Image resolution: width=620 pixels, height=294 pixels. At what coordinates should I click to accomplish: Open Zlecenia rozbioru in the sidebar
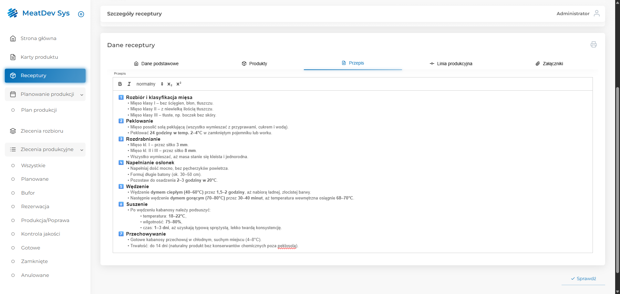(x=42, y=131)
